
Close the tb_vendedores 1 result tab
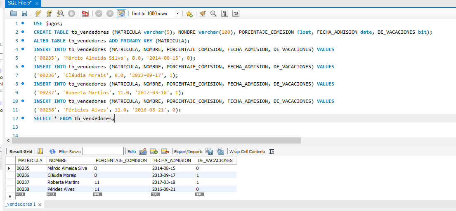pos(40,204)
